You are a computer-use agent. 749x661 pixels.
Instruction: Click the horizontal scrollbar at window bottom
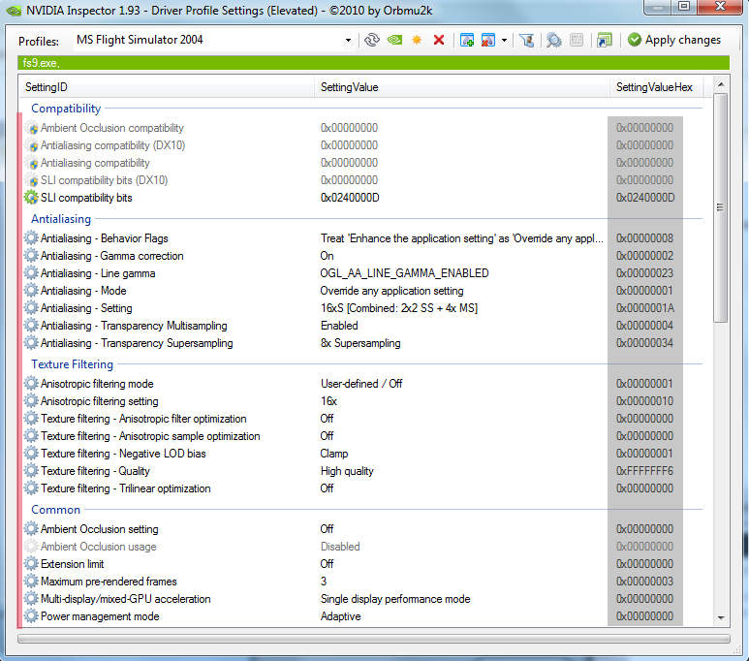(374, 639)
